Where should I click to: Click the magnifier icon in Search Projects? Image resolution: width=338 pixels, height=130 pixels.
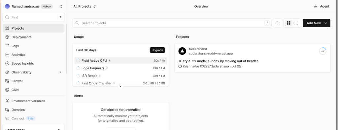click(77, 23)
